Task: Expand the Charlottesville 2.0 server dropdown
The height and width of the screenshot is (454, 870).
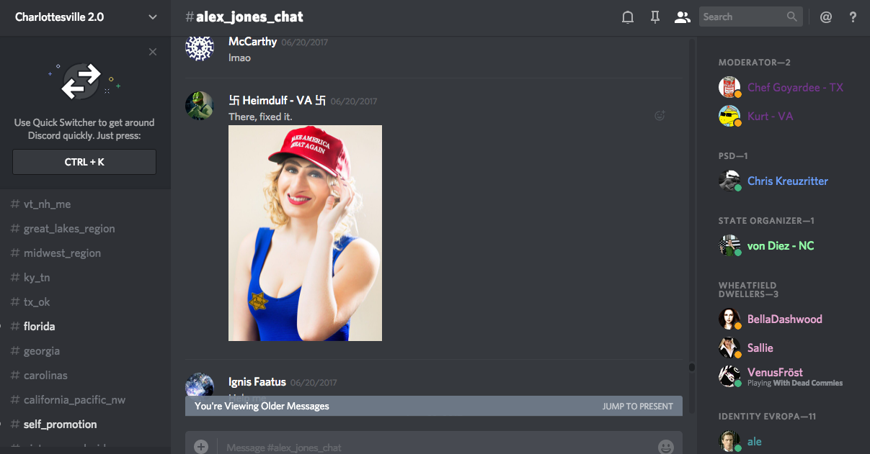Action: pyautogui.click(x=152, y=17)
